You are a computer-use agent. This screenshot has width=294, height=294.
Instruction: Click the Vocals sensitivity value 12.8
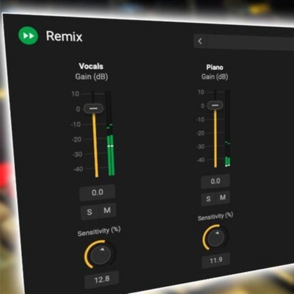tap(102, 279)
